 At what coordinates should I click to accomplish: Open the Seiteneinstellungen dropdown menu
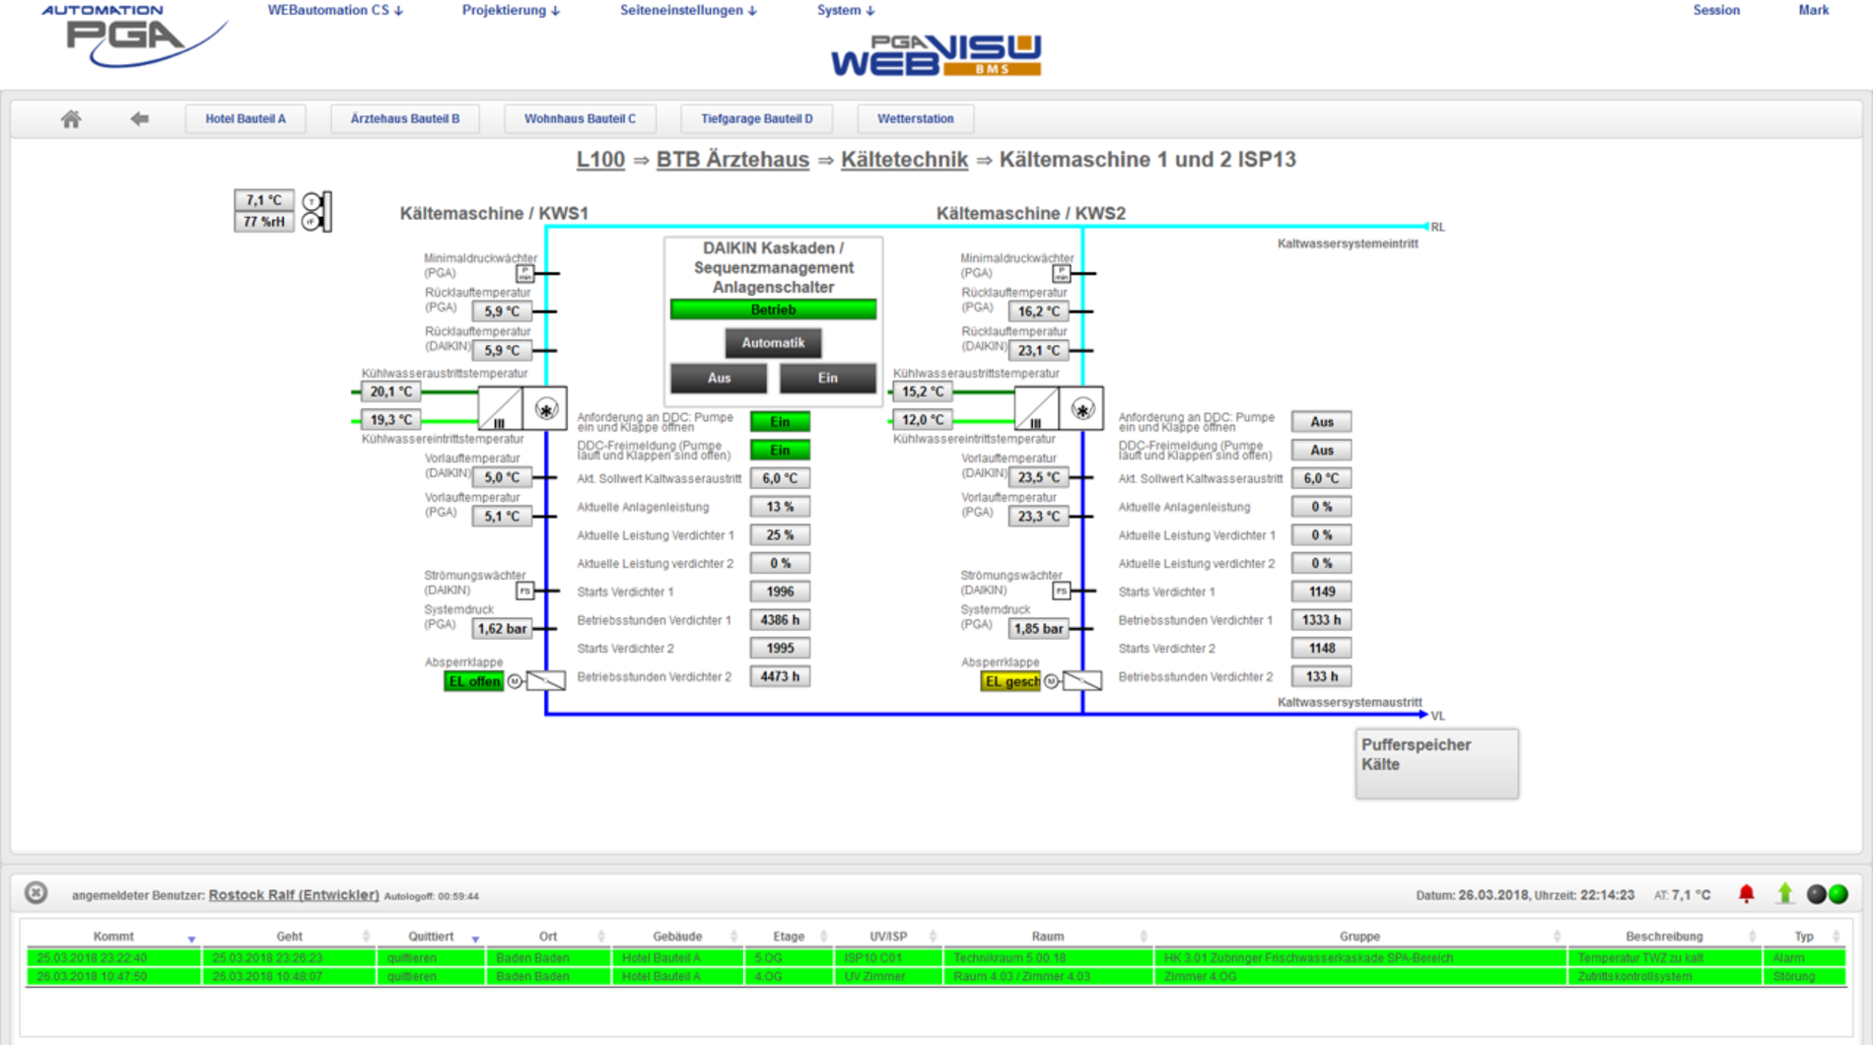[x=688, y=11]
